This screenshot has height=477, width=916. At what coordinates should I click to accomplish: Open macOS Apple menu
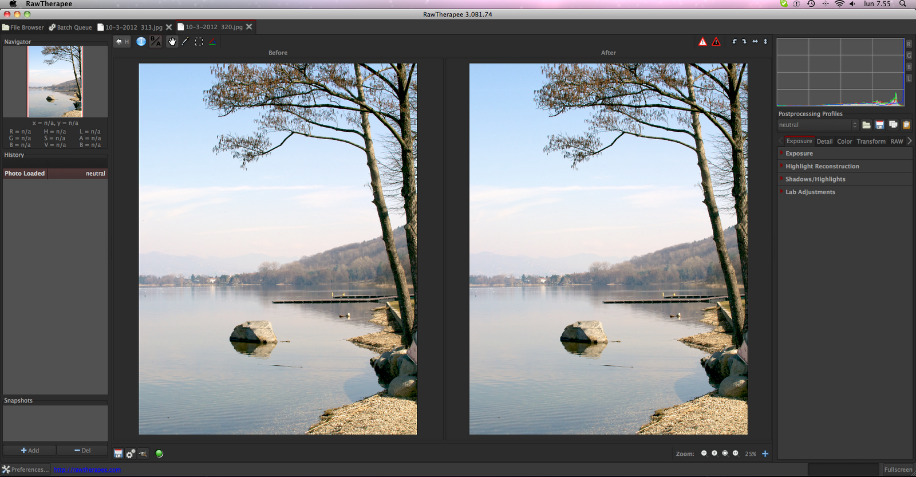pyautogui.click(x=13, y=4)
